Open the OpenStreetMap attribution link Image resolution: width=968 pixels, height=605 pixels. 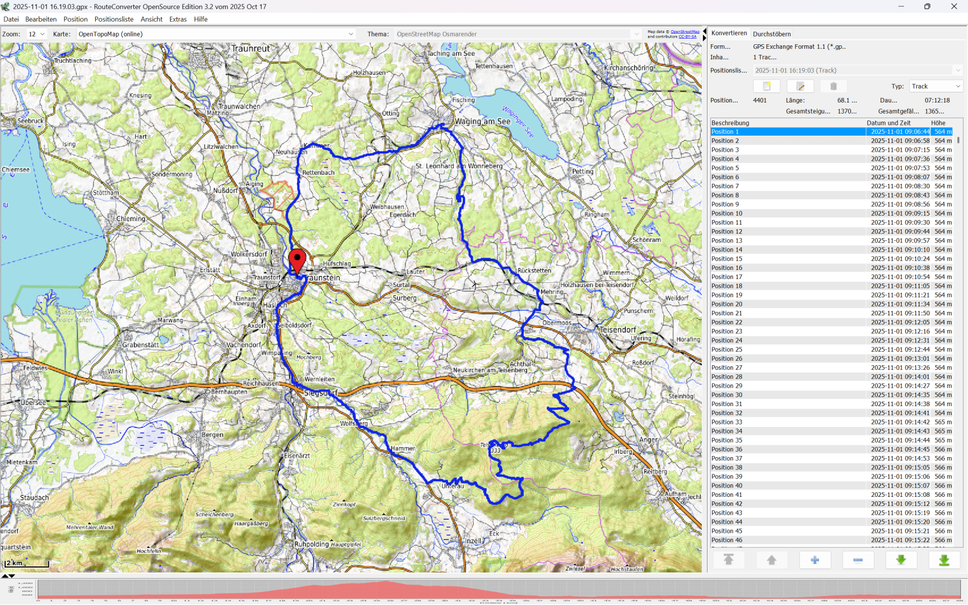click(x=685, y=32)
